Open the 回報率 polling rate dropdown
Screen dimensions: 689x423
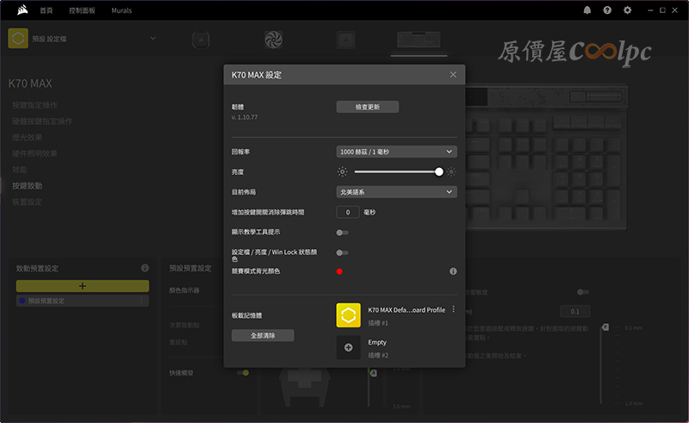point(396,152)
